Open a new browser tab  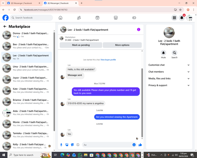pos(82,3)
